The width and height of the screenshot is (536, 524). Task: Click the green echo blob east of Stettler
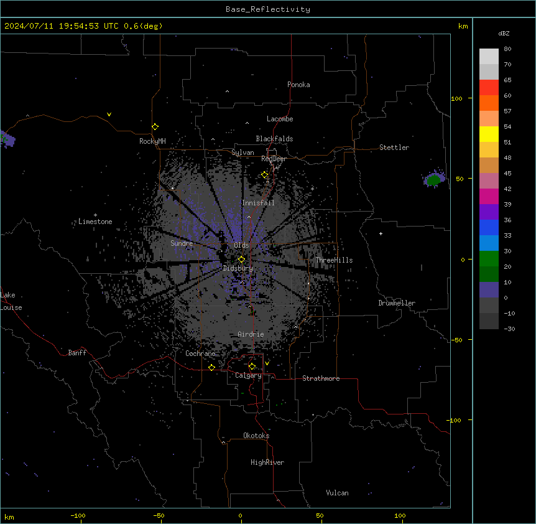434,179
